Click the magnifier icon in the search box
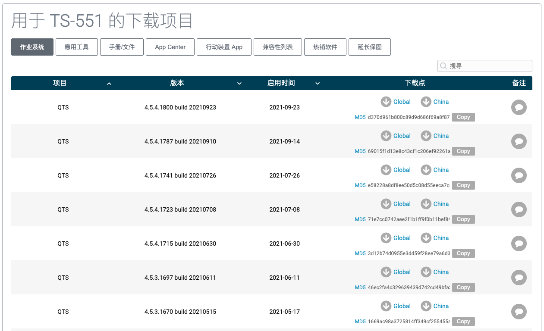The height and width of the screenshot is (331, 544). point(443,66)
